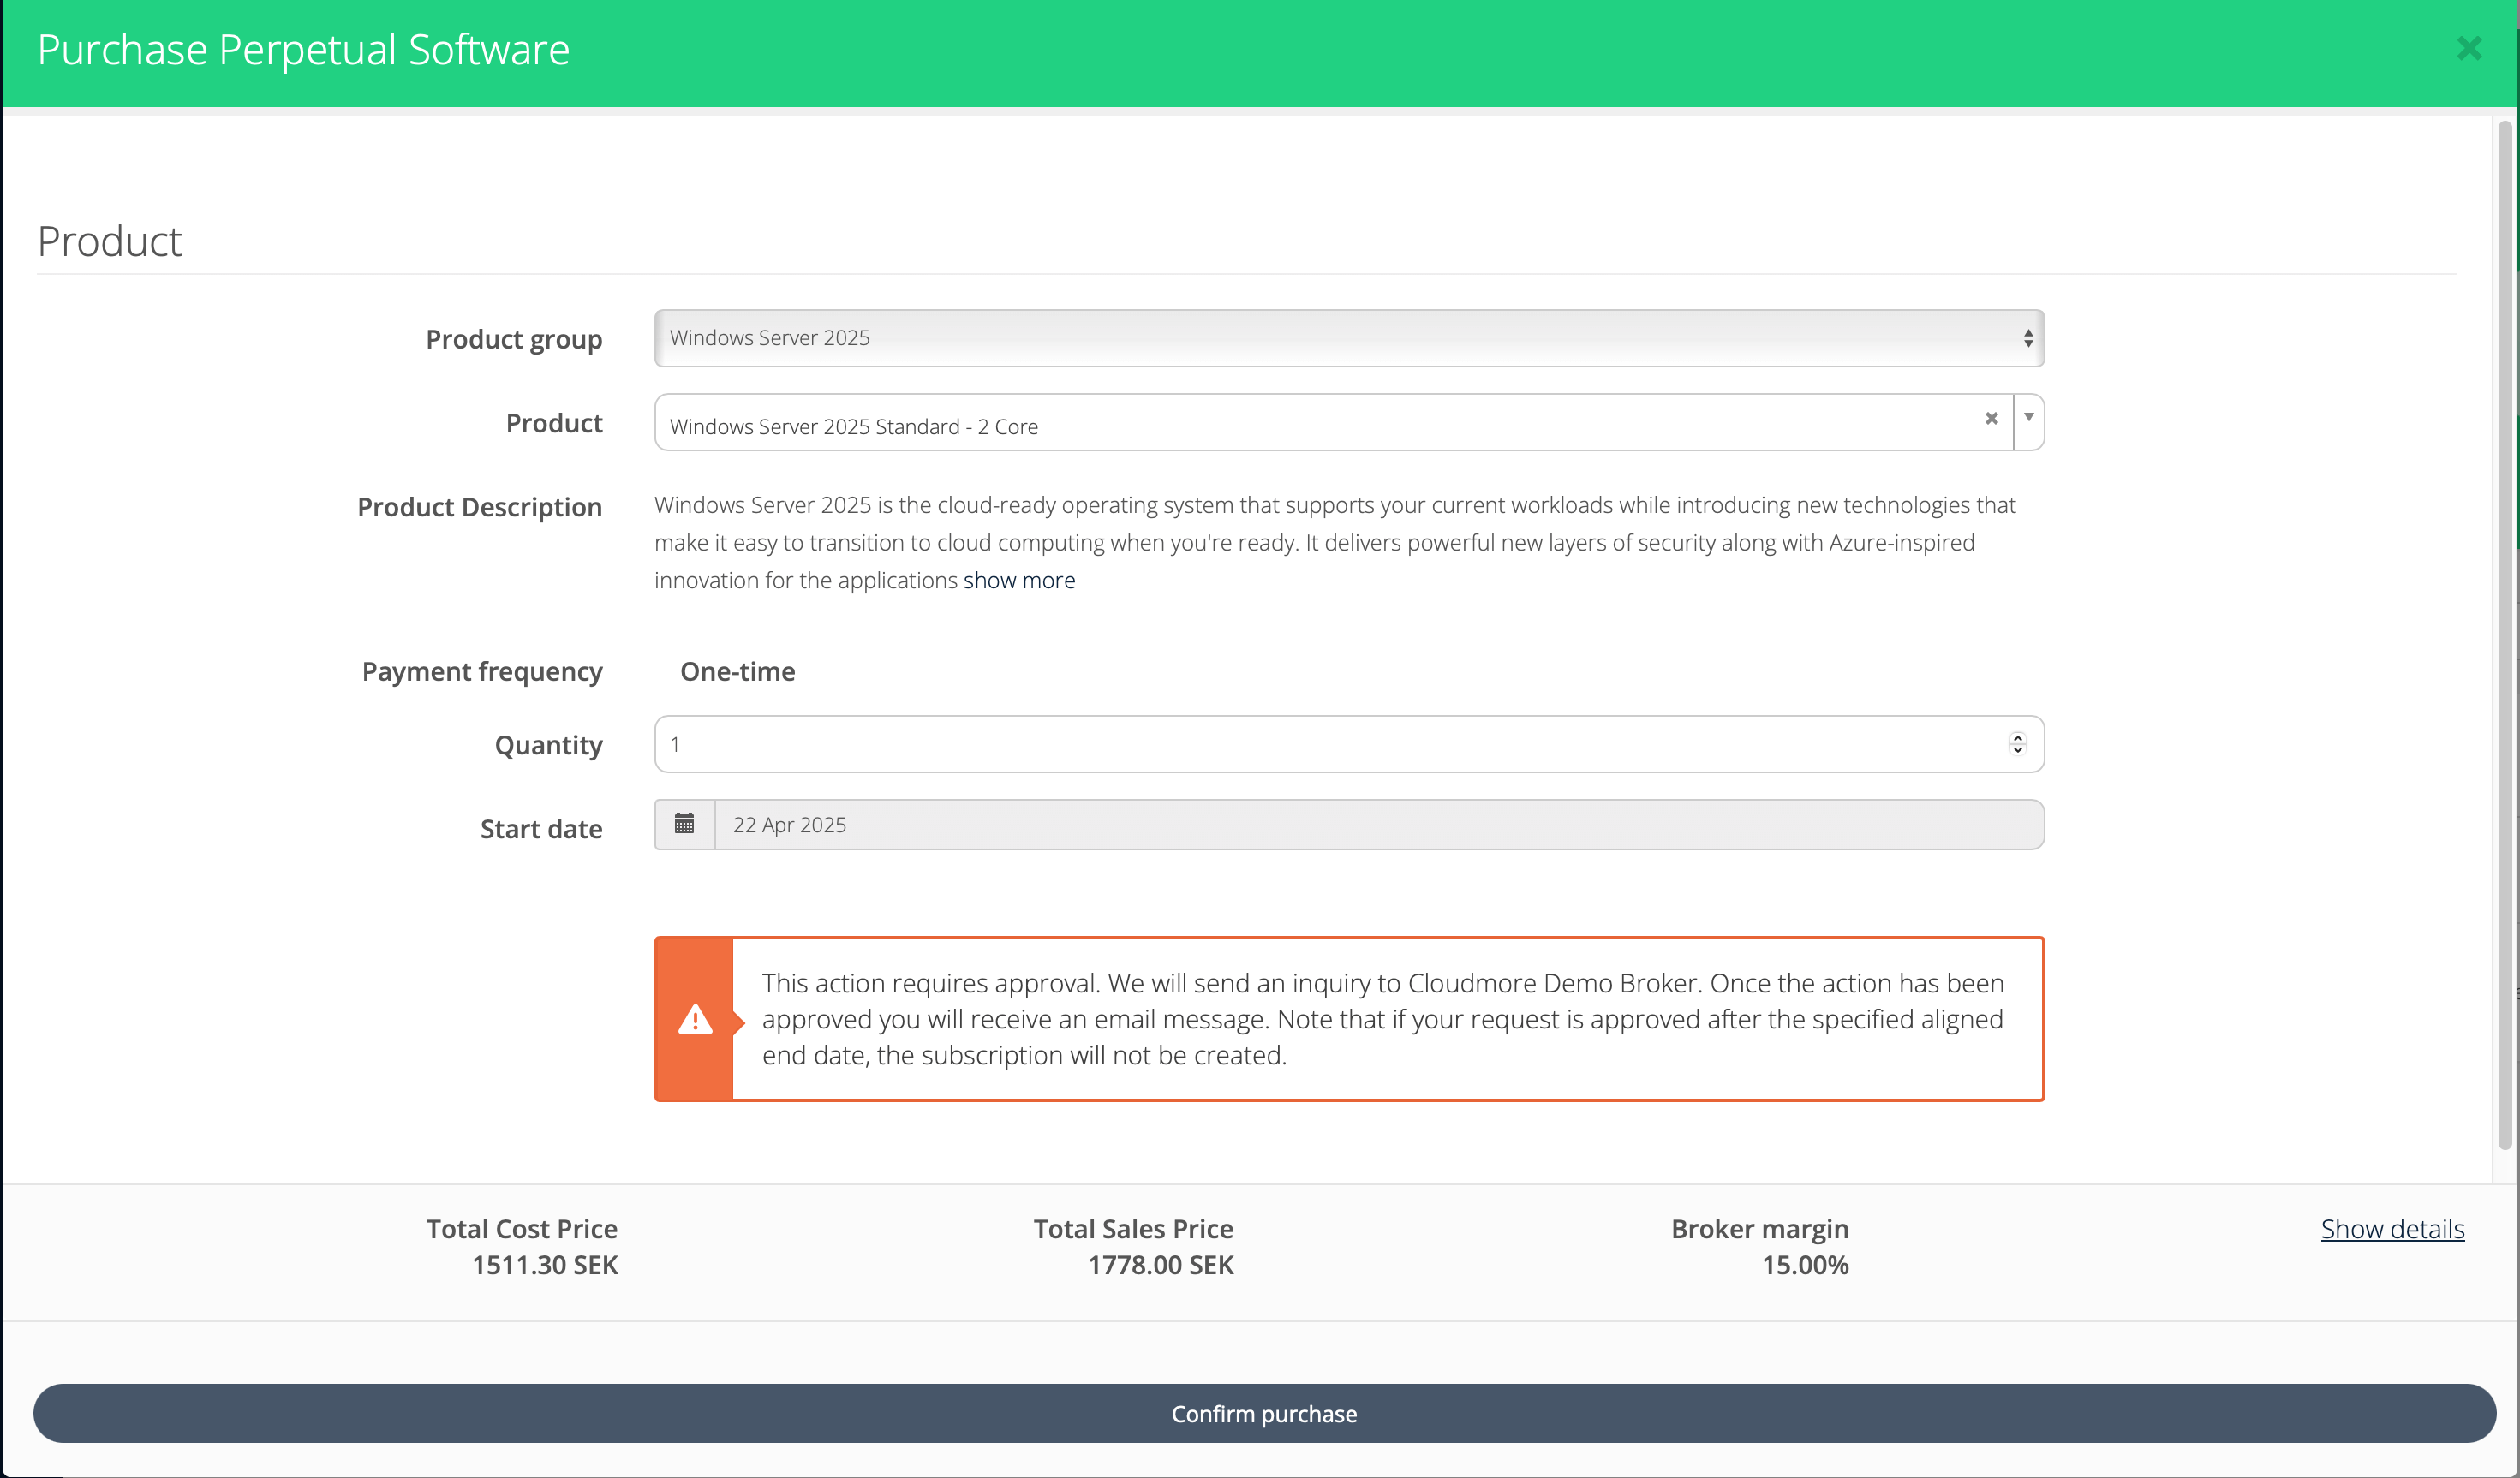
Task: Click the Payment frequency label
Action: coord(482,671)
